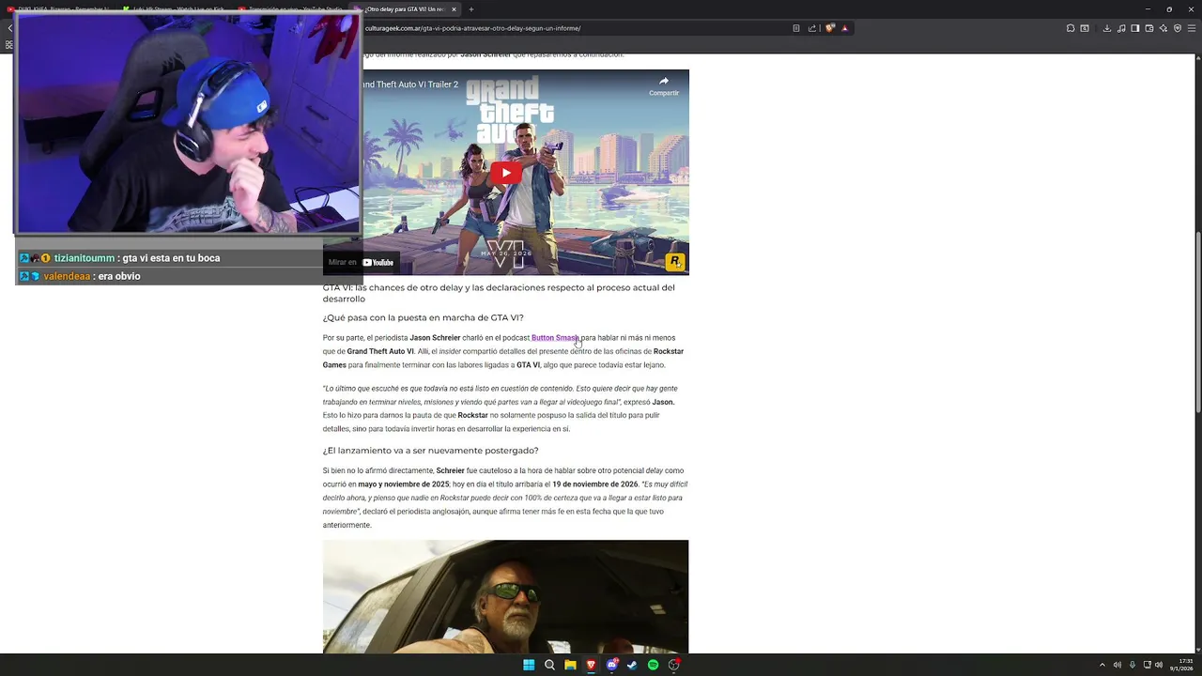Open a new browser tab
Image resolution: width=1202 pixels, height=676 pixels.
(471, 9)
